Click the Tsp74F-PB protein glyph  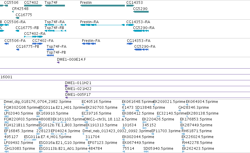click(x=50, y=55)
